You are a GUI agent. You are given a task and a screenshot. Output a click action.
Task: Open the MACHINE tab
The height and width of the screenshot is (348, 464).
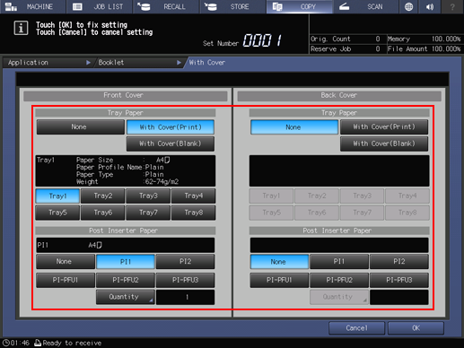[32, 6]
